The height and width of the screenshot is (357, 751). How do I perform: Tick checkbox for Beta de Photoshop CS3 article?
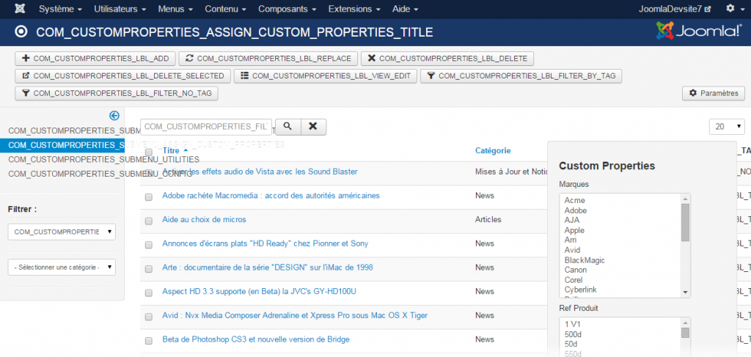(x=148, y=340)
